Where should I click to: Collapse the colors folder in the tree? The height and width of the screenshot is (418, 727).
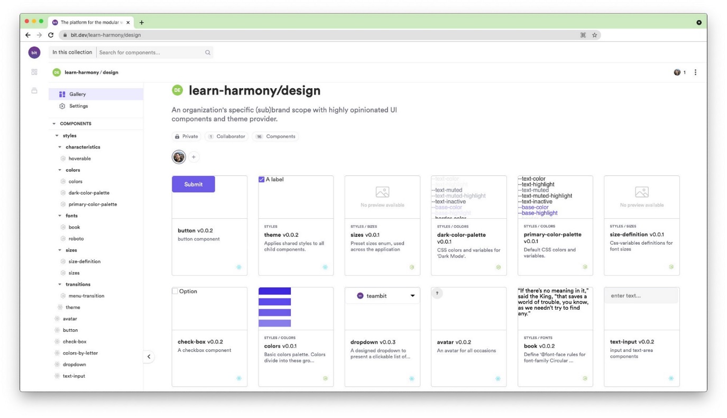point(60,170)
